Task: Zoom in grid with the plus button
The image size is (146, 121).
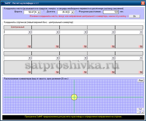Action: pyautogui.click(x=142, y=113)
